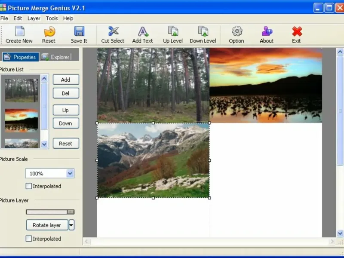Open the 100% Picture Scale dropdown

coord(70,174)
